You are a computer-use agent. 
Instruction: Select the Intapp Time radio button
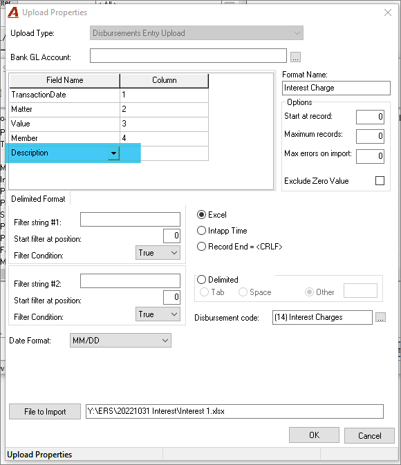click(202, 231)
